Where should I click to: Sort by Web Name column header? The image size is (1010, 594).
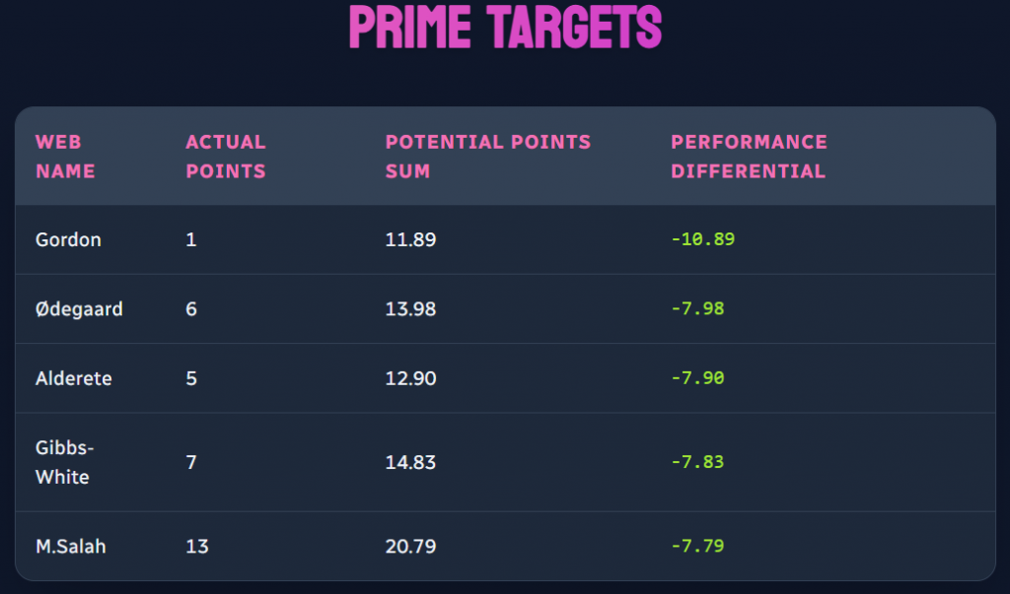point(65,157)
